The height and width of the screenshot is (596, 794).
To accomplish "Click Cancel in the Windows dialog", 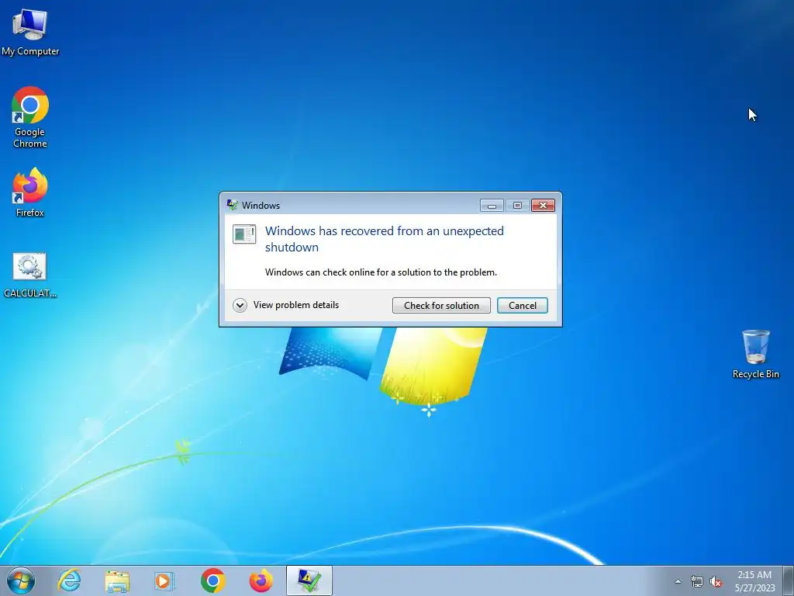I will (x=522, y=306).
